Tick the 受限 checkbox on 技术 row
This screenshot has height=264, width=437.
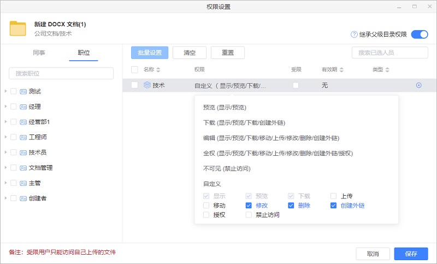(296, 85)
